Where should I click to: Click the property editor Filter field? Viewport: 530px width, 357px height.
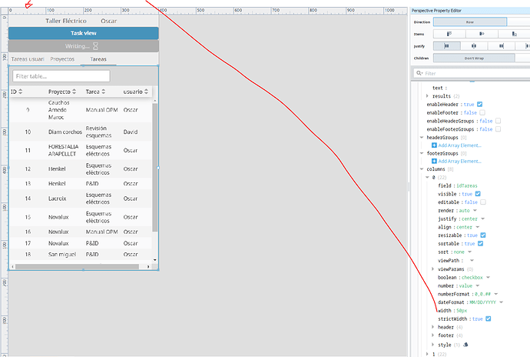click(x=472, y=73)
